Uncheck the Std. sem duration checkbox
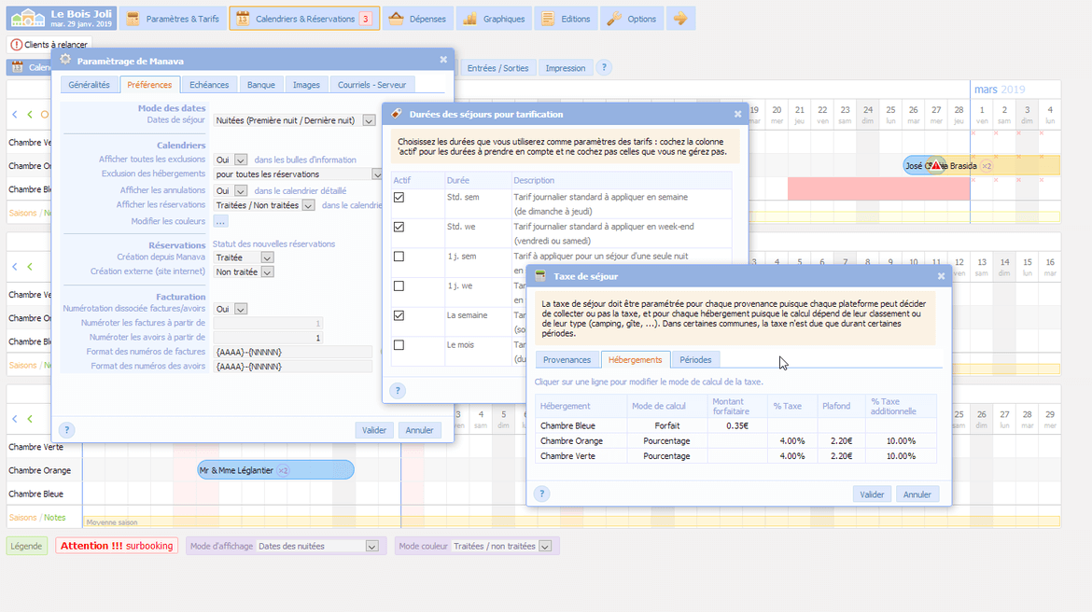This screenshot has height=612, width=1092. point(399,198)
